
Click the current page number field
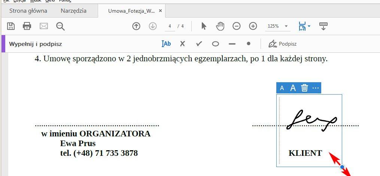click(170, 26)
